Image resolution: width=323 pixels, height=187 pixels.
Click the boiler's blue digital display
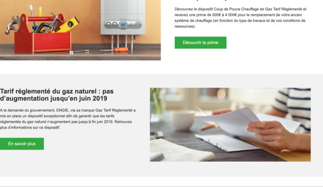pyautogui.click(x=123, y=25)
